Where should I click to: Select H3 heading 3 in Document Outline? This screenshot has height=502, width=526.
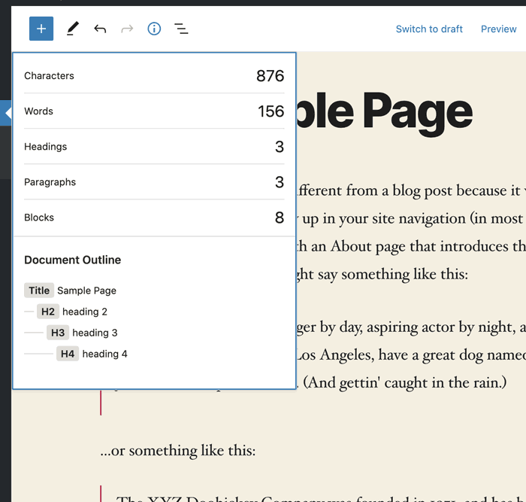83,333
